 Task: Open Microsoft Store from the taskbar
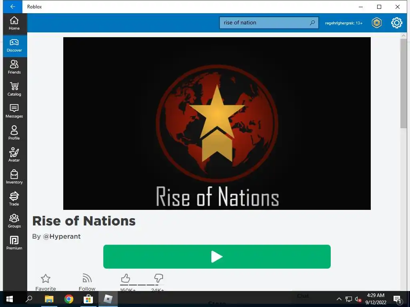point(88,299)
